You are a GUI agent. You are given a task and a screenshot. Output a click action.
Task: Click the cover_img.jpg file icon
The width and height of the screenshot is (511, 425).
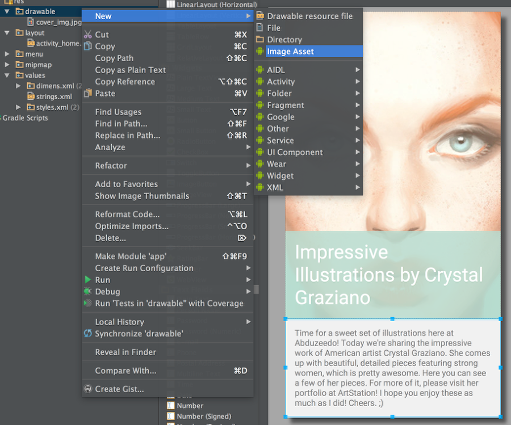coord(31,22)
